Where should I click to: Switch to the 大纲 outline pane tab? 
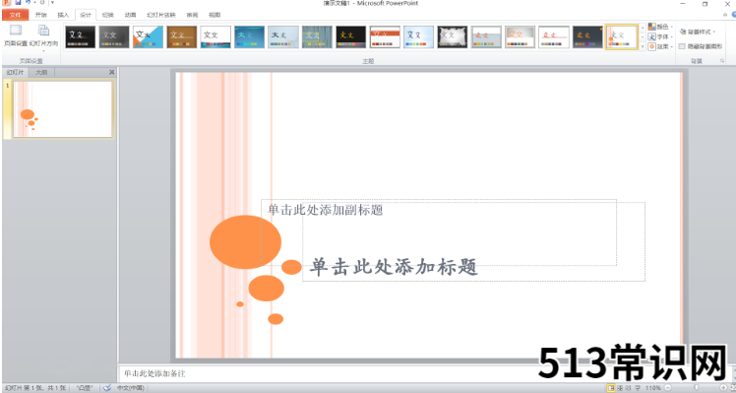(41, 73)
